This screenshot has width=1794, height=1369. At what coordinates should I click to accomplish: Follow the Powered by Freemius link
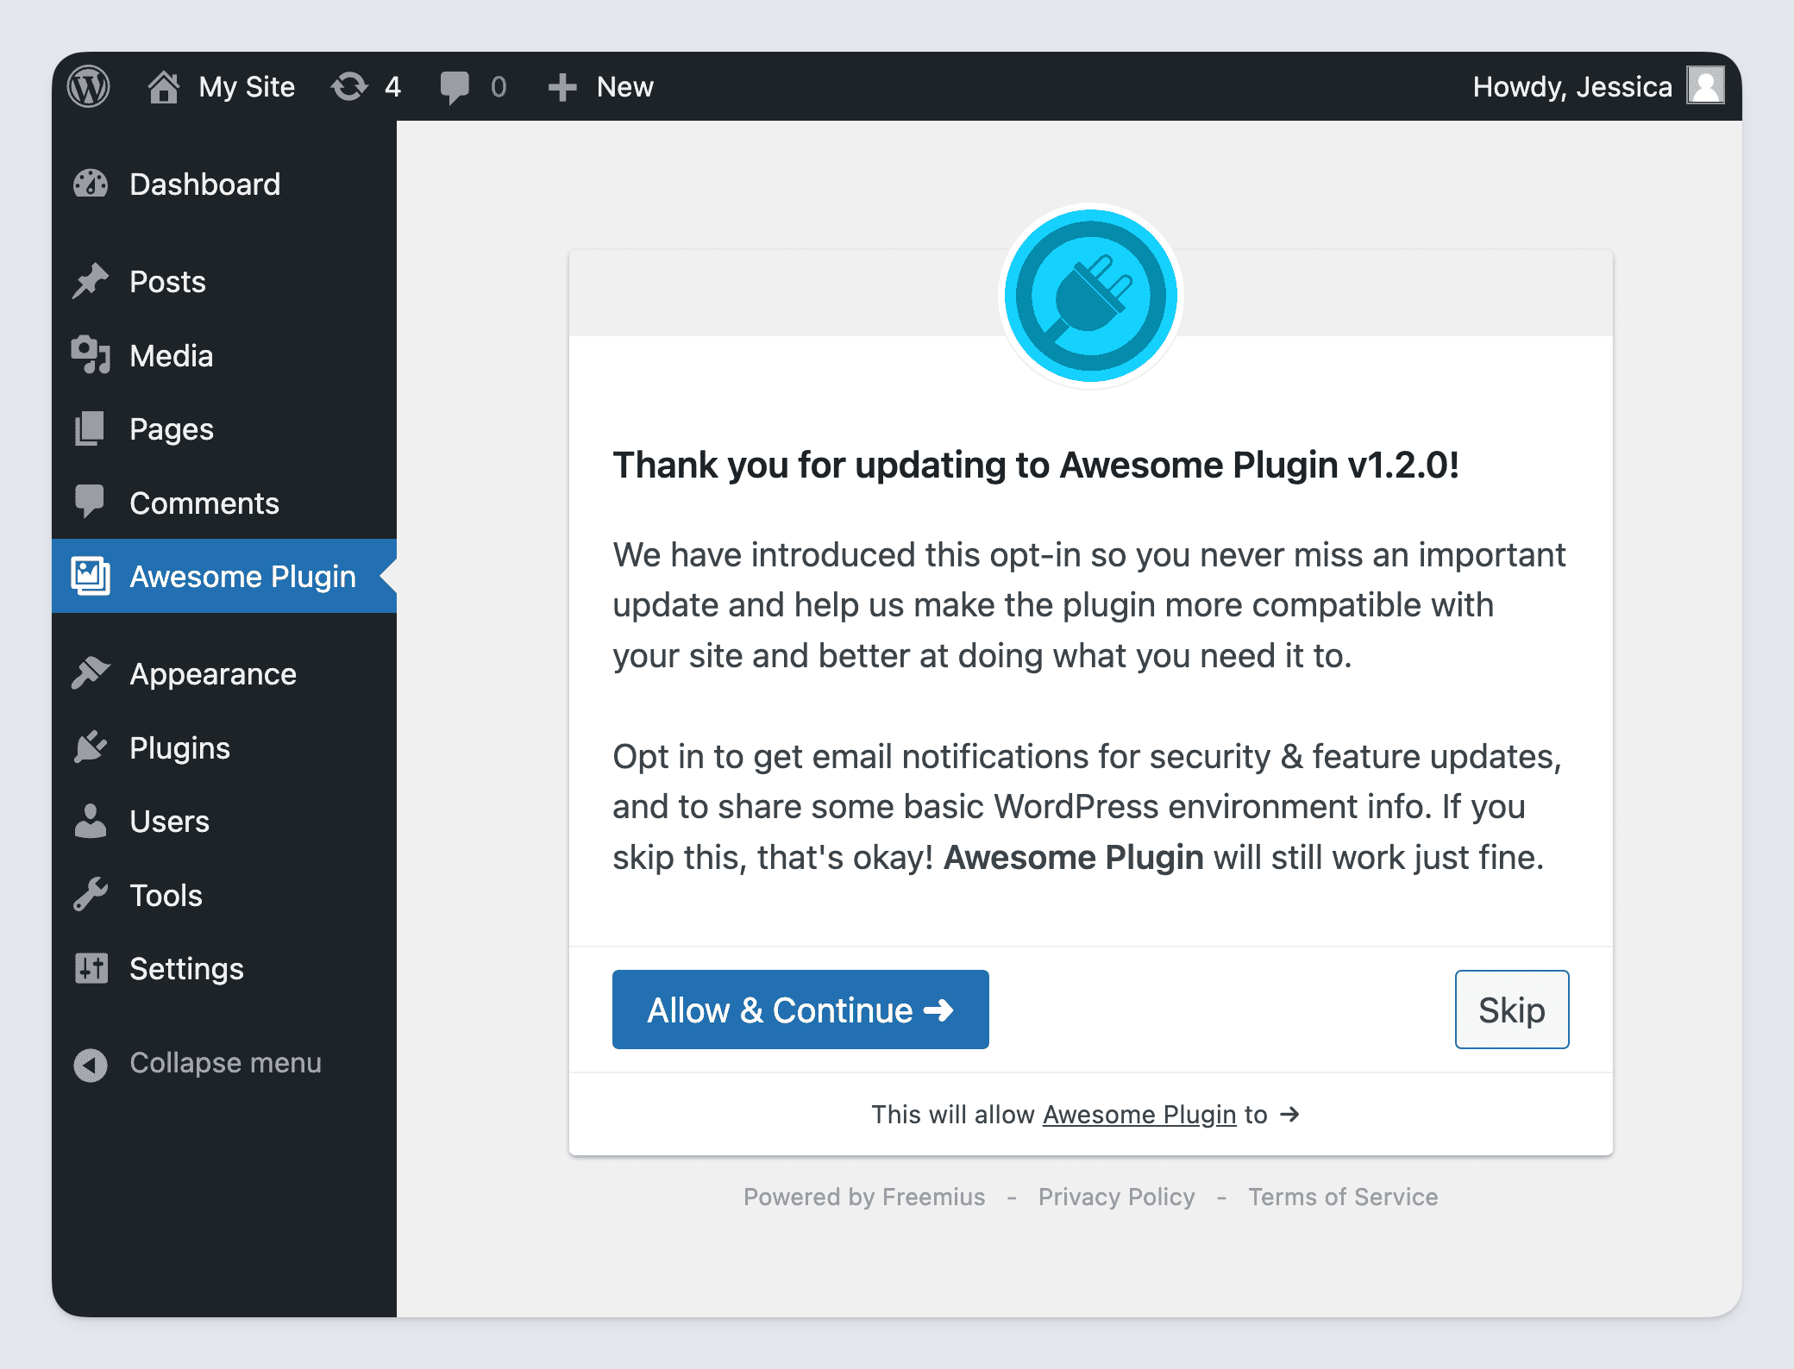point(864,1197)
